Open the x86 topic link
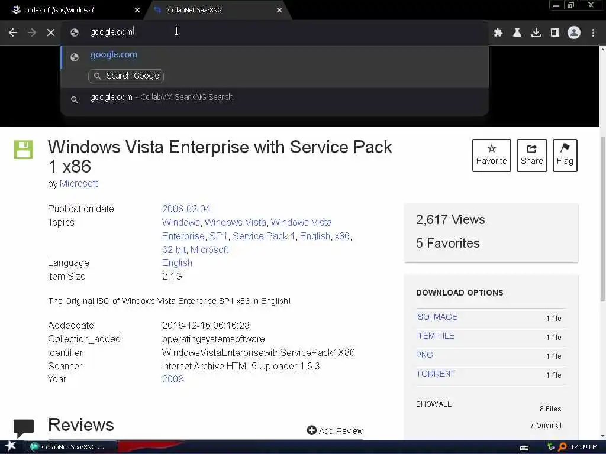 coord(342,236)
